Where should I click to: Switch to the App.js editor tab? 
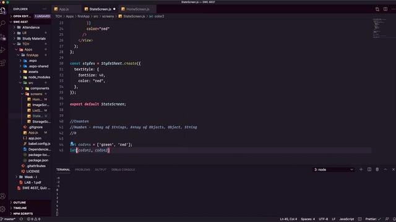66,9
